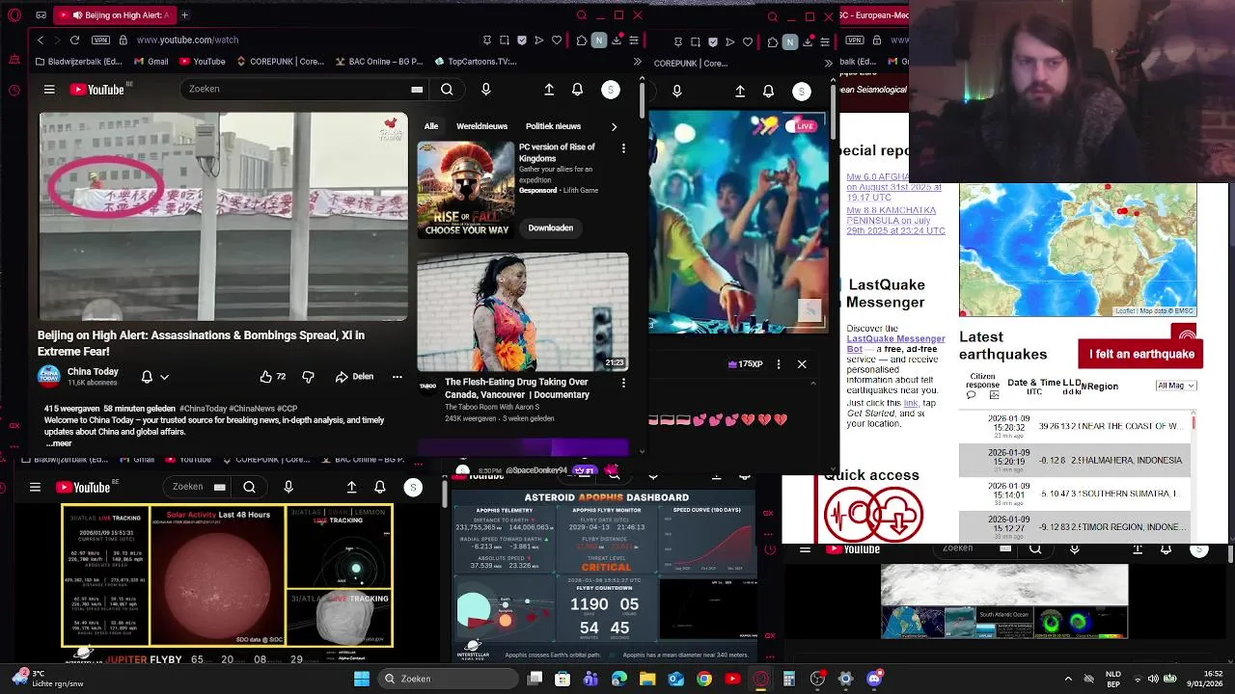
Task: Select the Alle filter chip
Action: 431,126
